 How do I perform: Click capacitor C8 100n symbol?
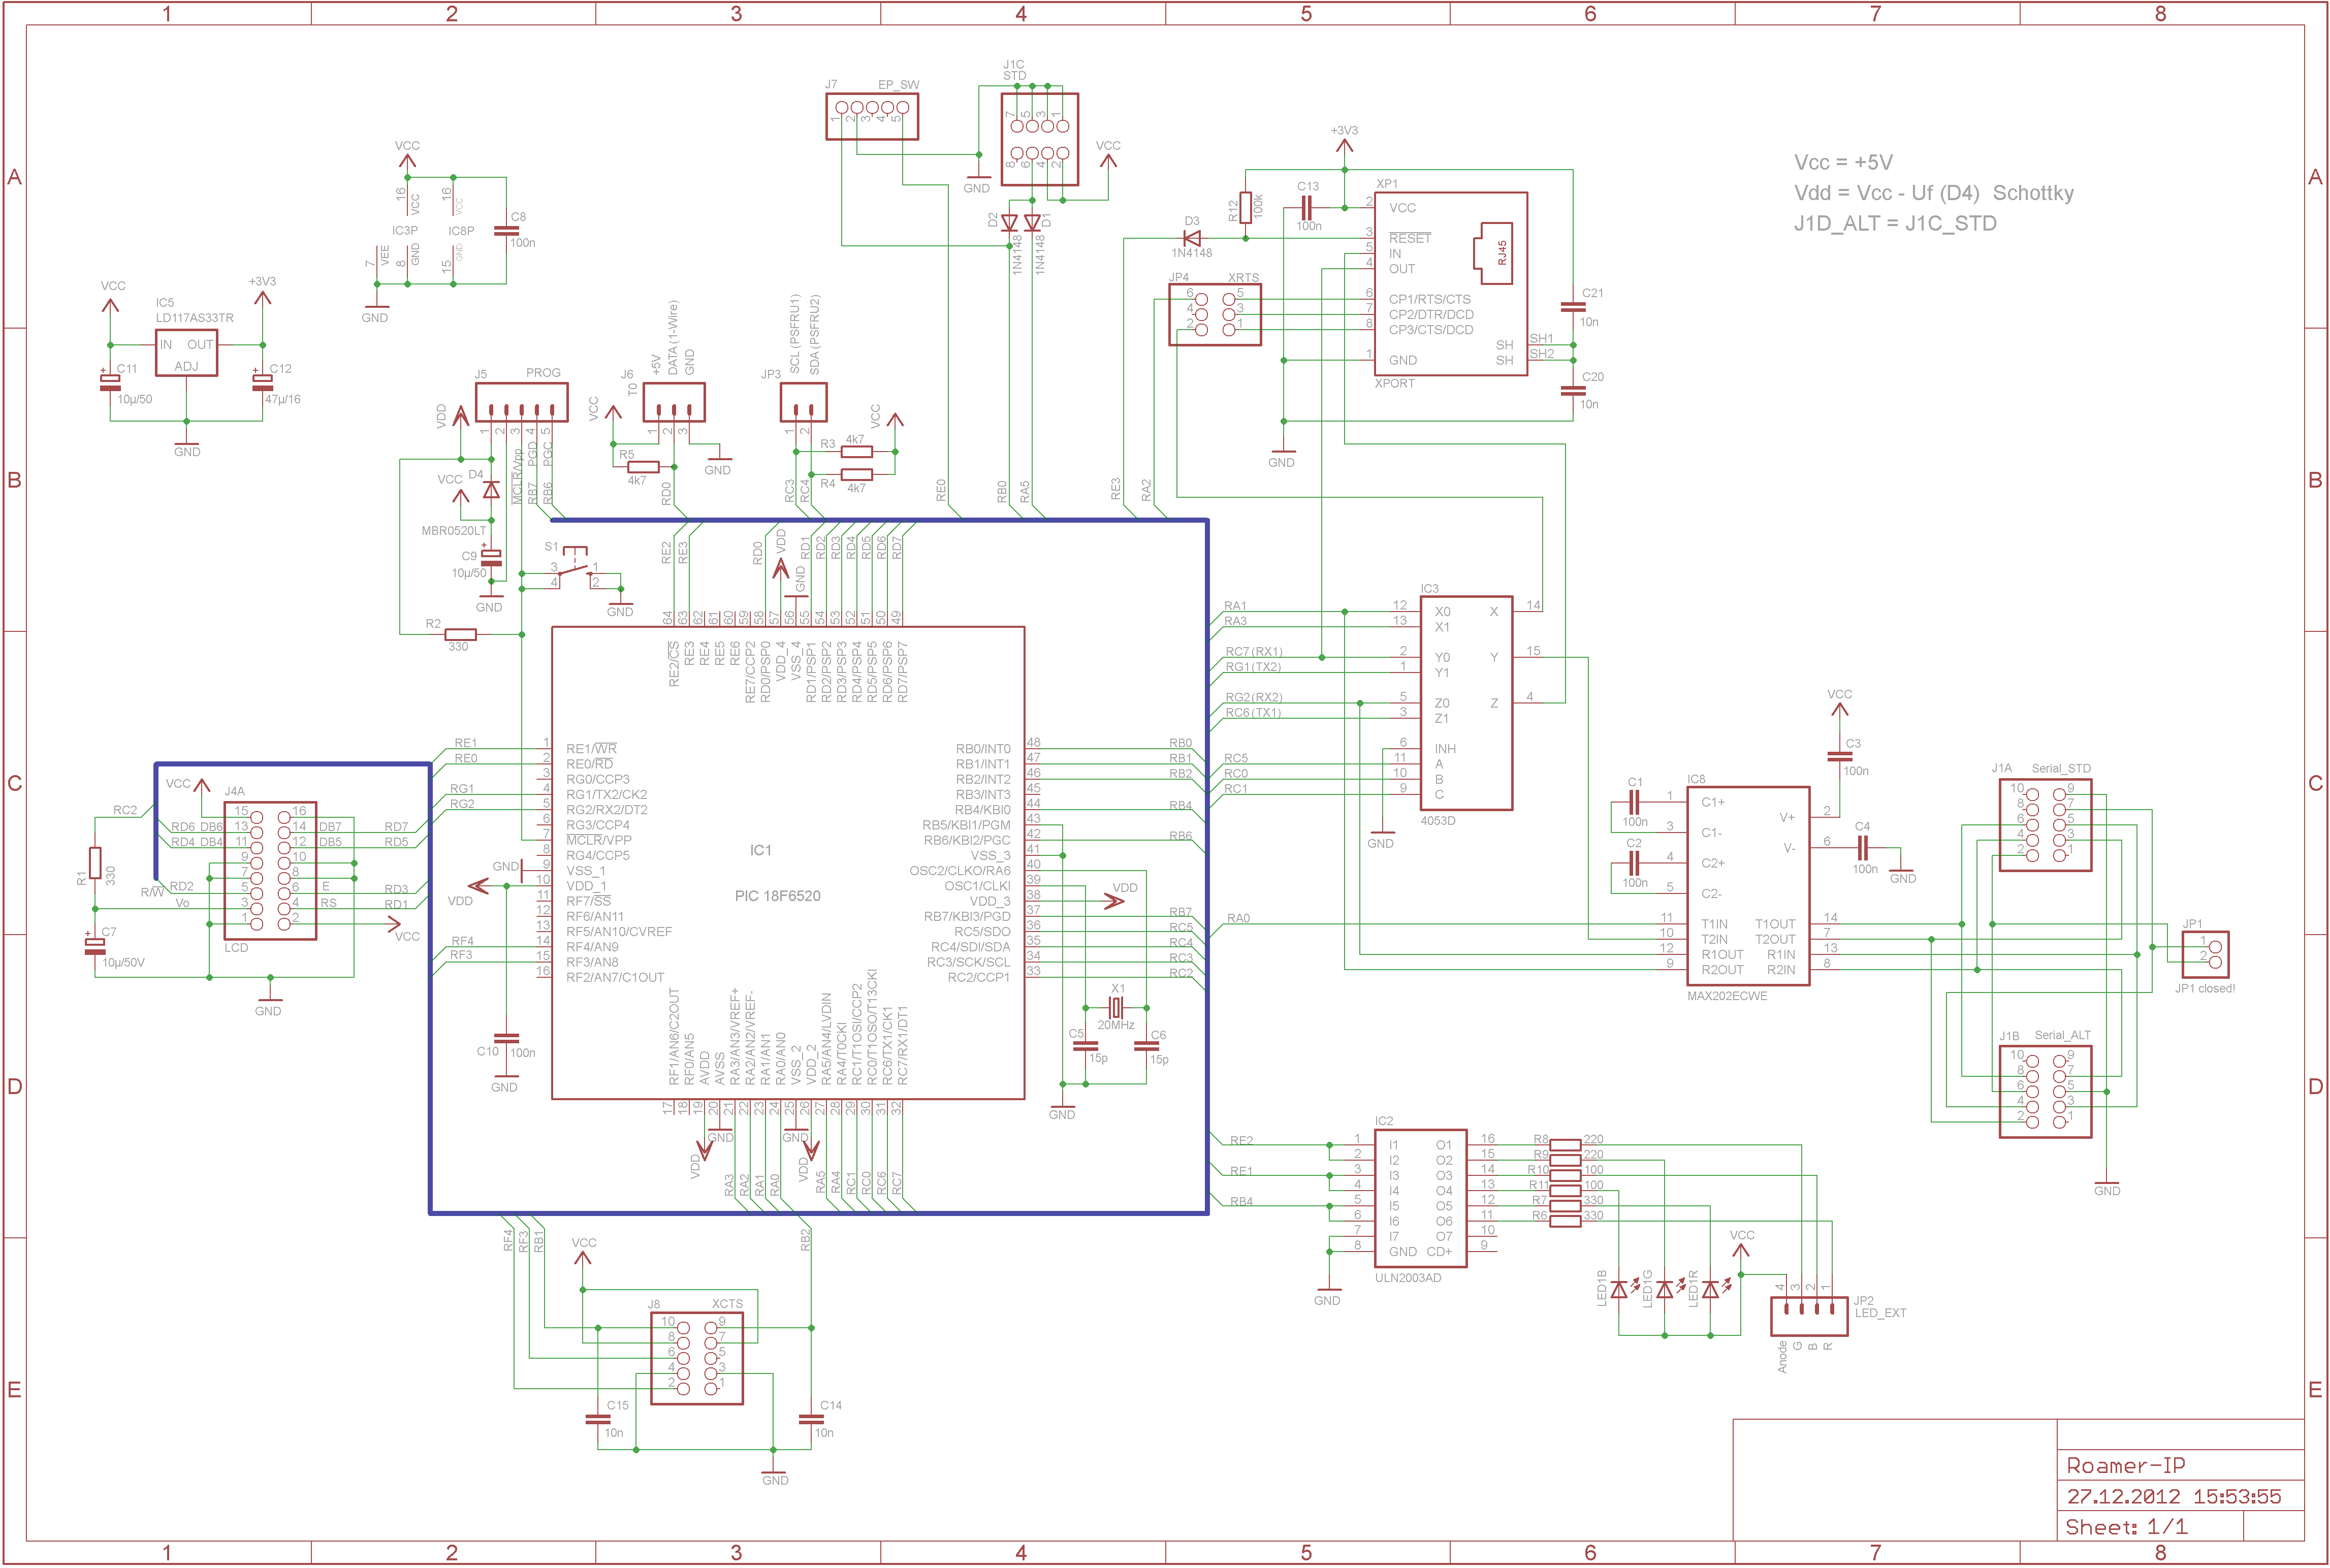pyautogui.click(x=506, y=231)
